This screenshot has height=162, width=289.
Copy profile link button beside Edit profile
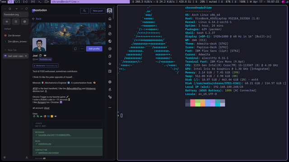click(x=75, y=49)
